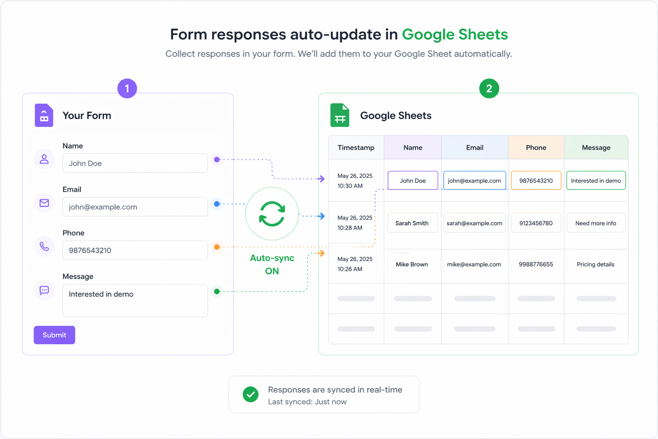Select the Google Sheets icon
Screen dimensions: 658x439
click(x=340, y=115)
